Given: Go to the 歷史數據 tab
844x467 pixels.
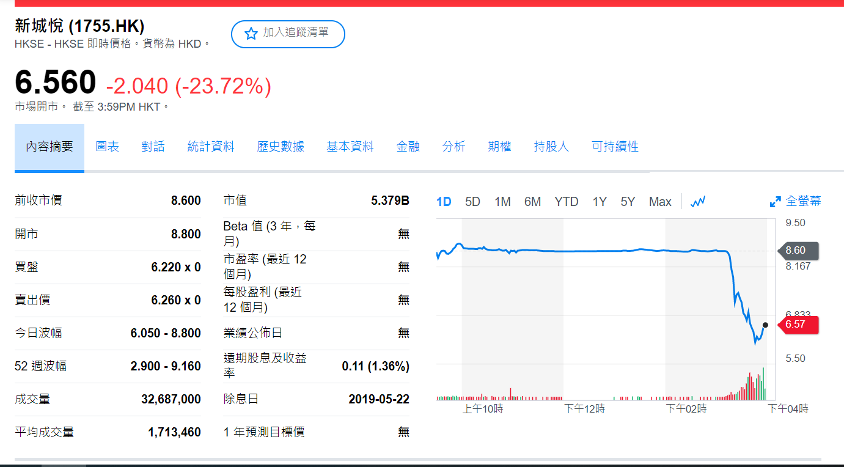Looking at the screenshot, I should pos(281,147).
